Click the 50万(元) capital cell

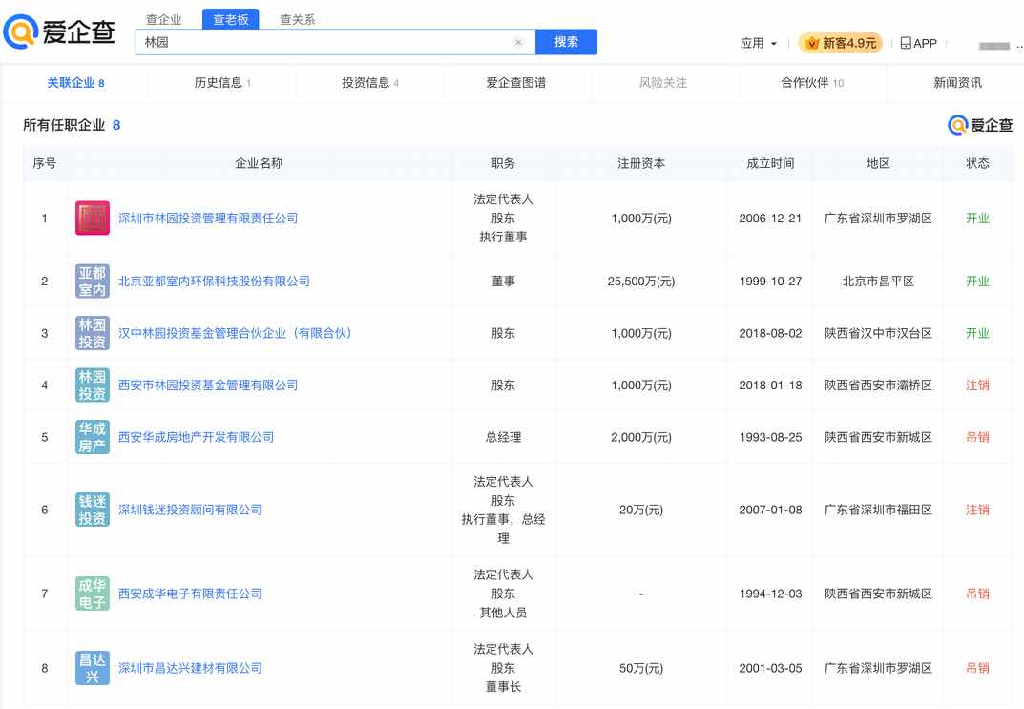(x=640, y=668)
